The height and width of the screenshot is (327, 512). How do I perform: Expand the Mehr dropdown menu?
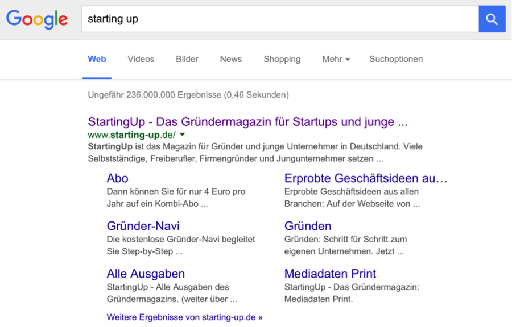(336, 59)
